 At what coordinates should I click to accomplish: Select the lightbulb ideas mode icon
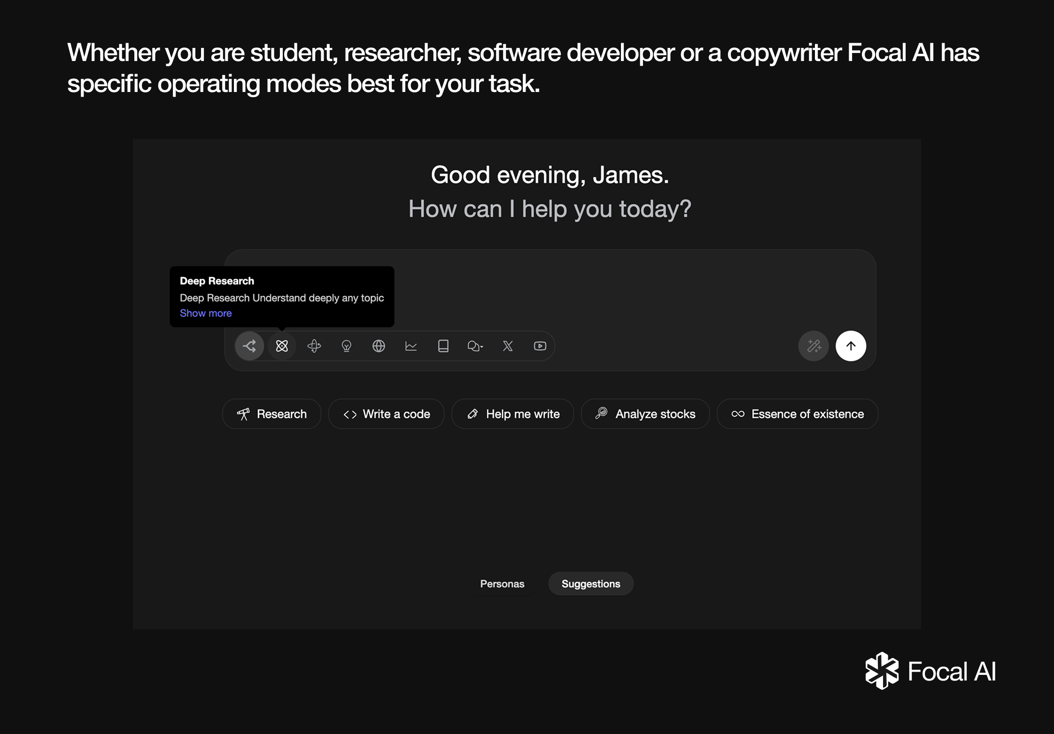(347, 346)
